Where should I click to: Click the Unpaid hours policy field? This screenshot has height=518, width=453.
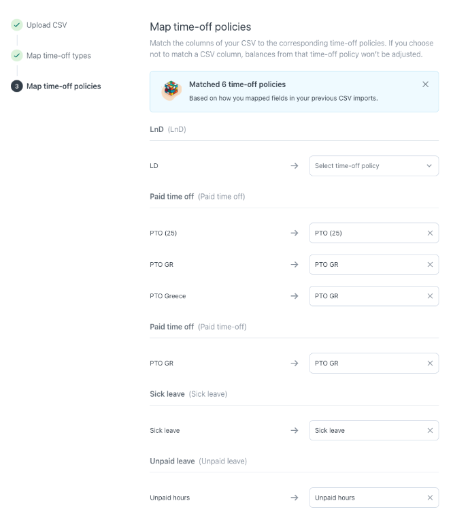click(x=373, y=498)
